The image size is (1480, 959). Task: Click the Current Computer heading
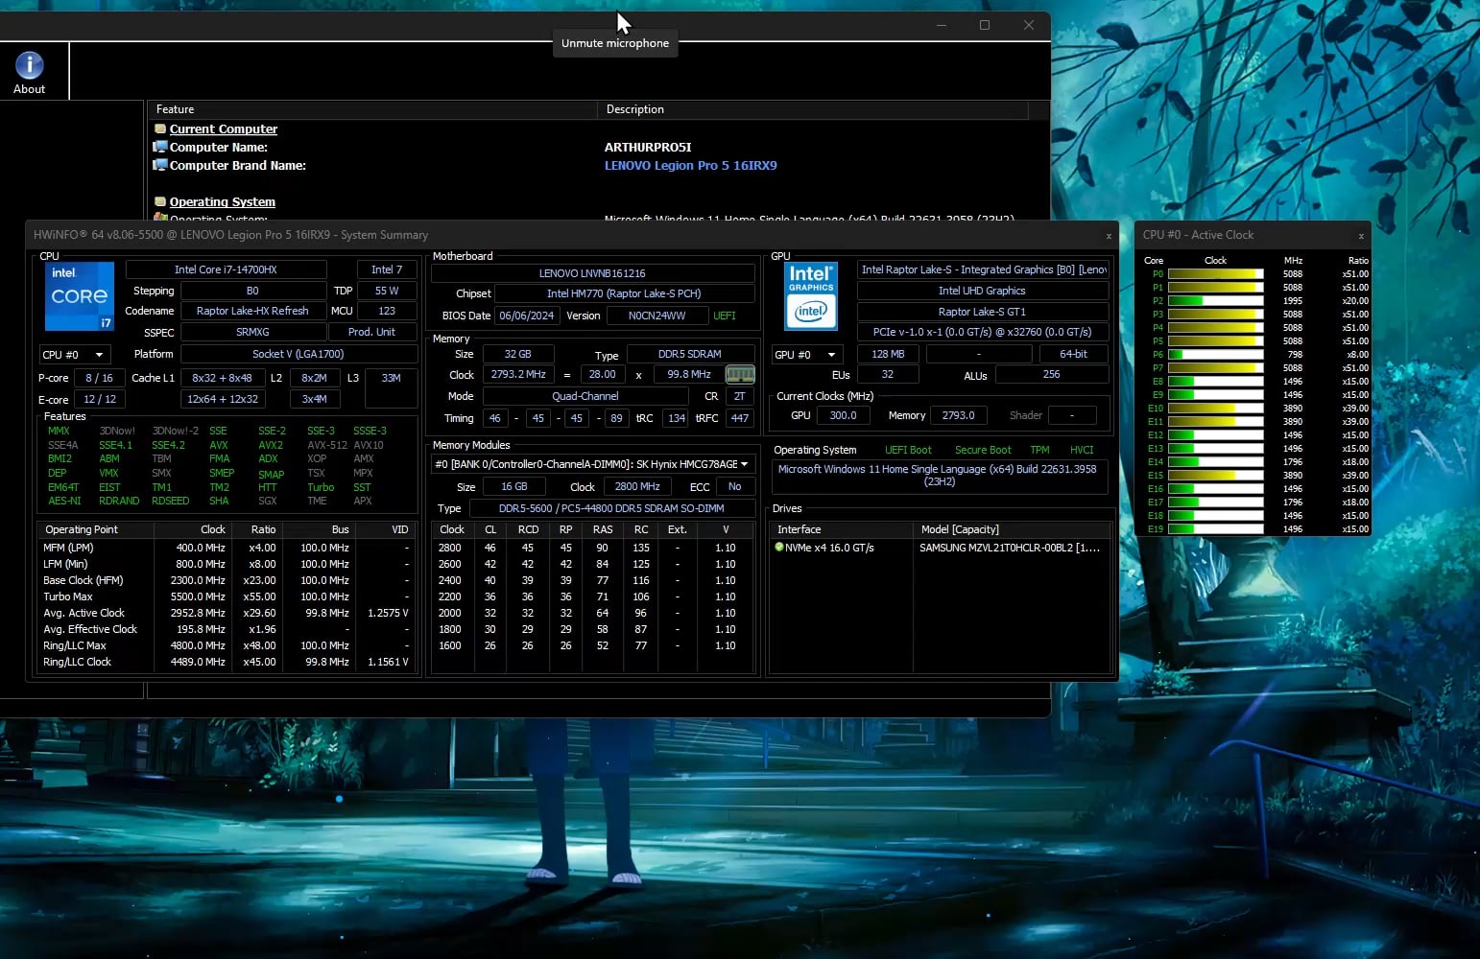[x=224, y=129]
